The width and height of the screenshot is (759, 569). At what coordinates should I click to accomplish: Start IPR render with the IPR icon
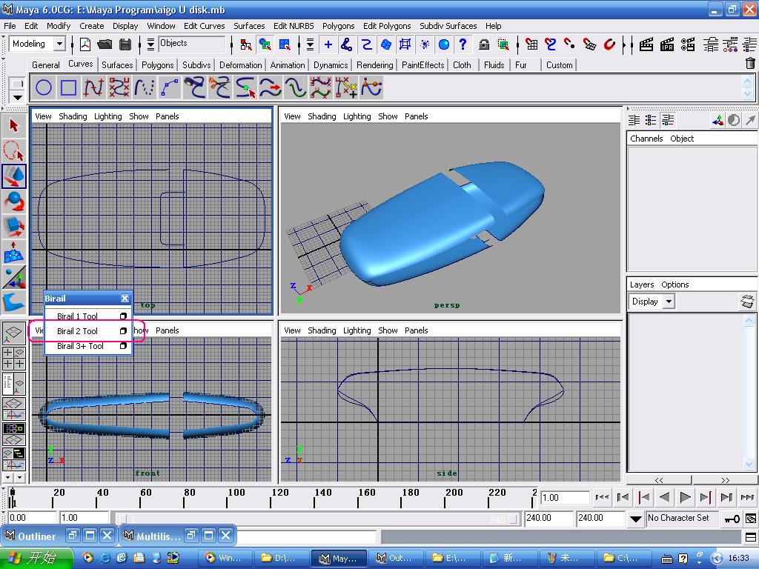pos(667,44)
